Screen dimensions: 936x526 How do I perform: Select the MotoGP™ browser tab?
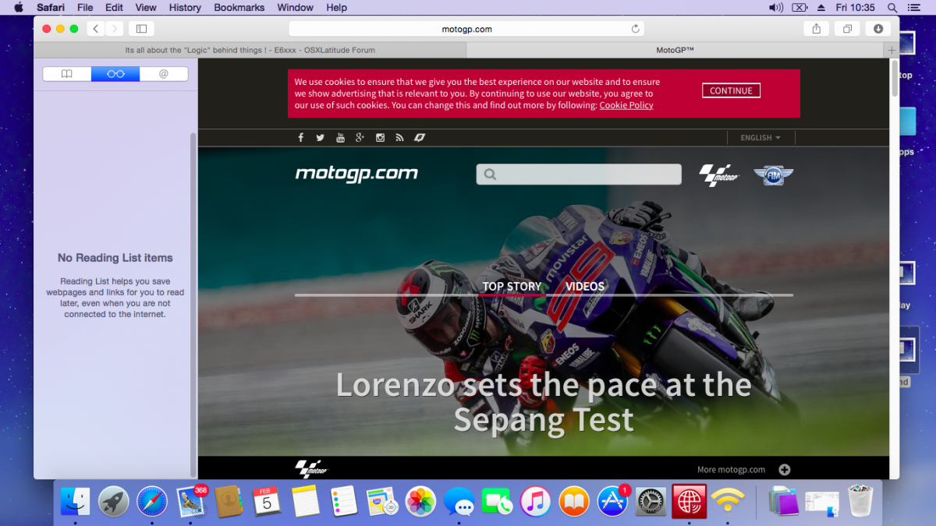point(675,50)
